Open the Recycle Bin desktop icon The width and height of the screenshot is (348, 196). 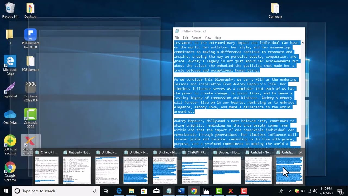pos(10,10)
